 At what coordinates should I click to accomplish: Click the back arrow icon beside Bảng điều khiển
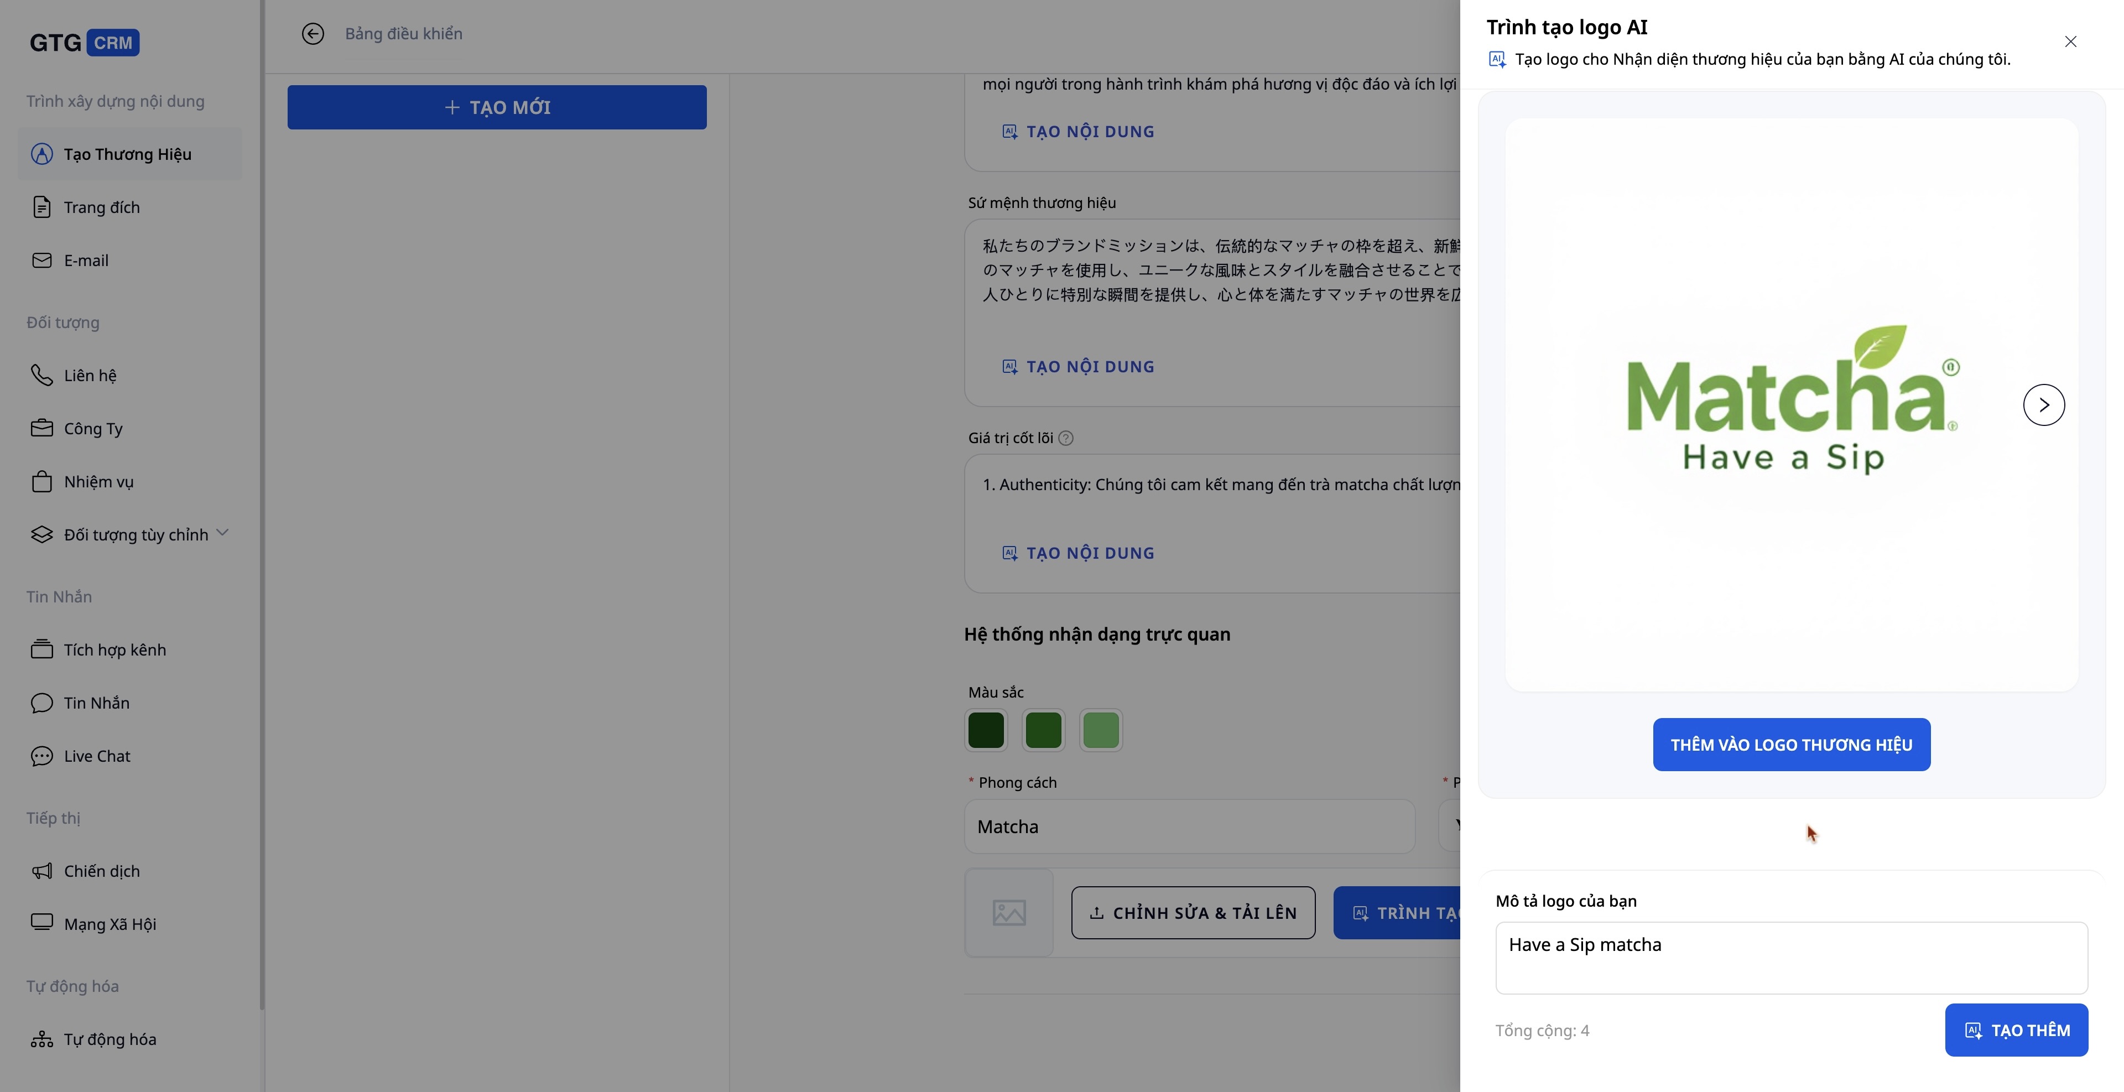pos(313,34)
